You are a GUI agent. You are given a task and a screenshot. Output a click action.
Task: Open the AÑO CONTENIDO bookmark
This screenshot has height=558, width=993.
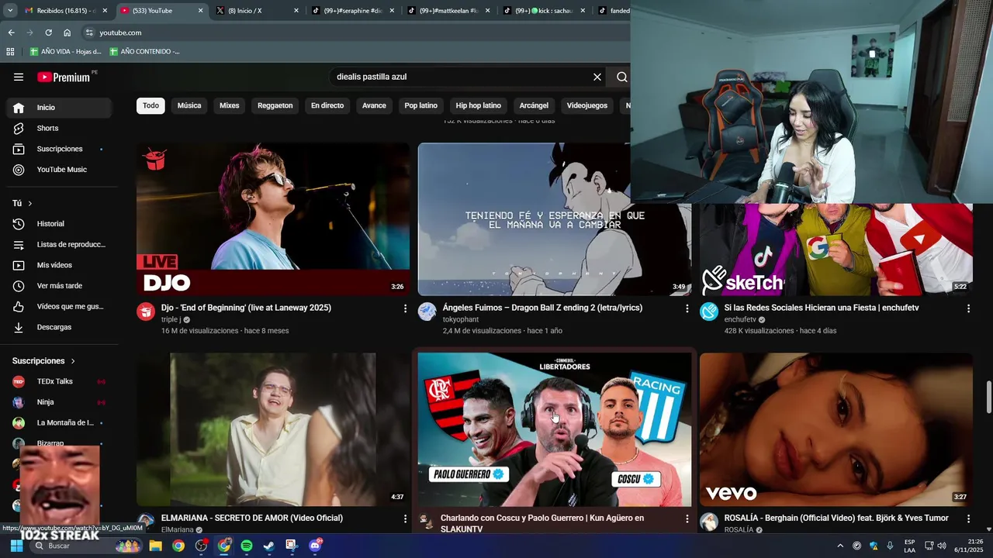tap(144, 51)
